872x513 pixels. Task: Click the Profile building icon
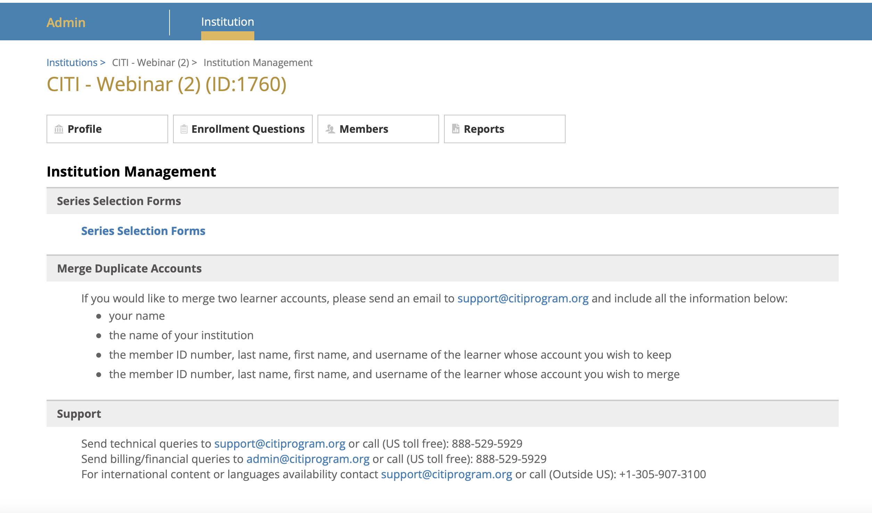click(59, 129)
